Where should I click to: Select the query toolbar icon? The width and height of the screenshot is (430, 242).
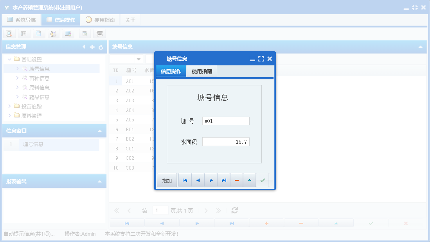(9, 34)
